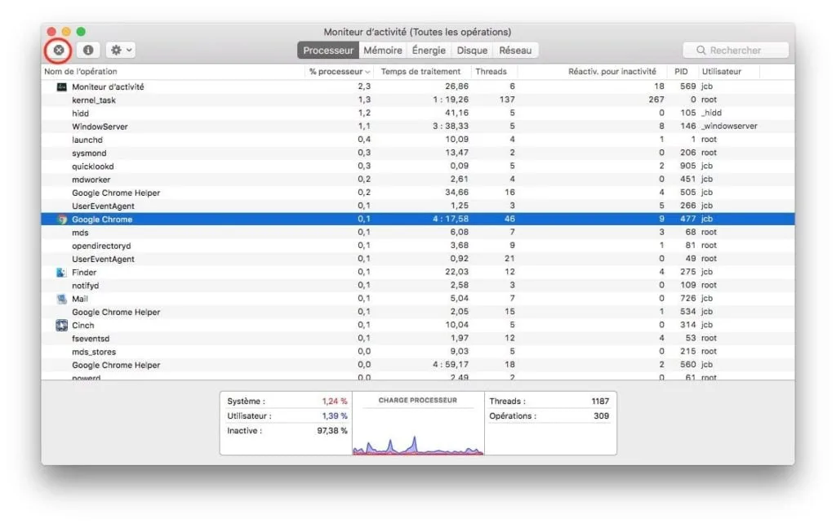The width and height of the screenshot is (836, 524).
Task: Sort by the Threads column header
Action: (x=493, y=71)
